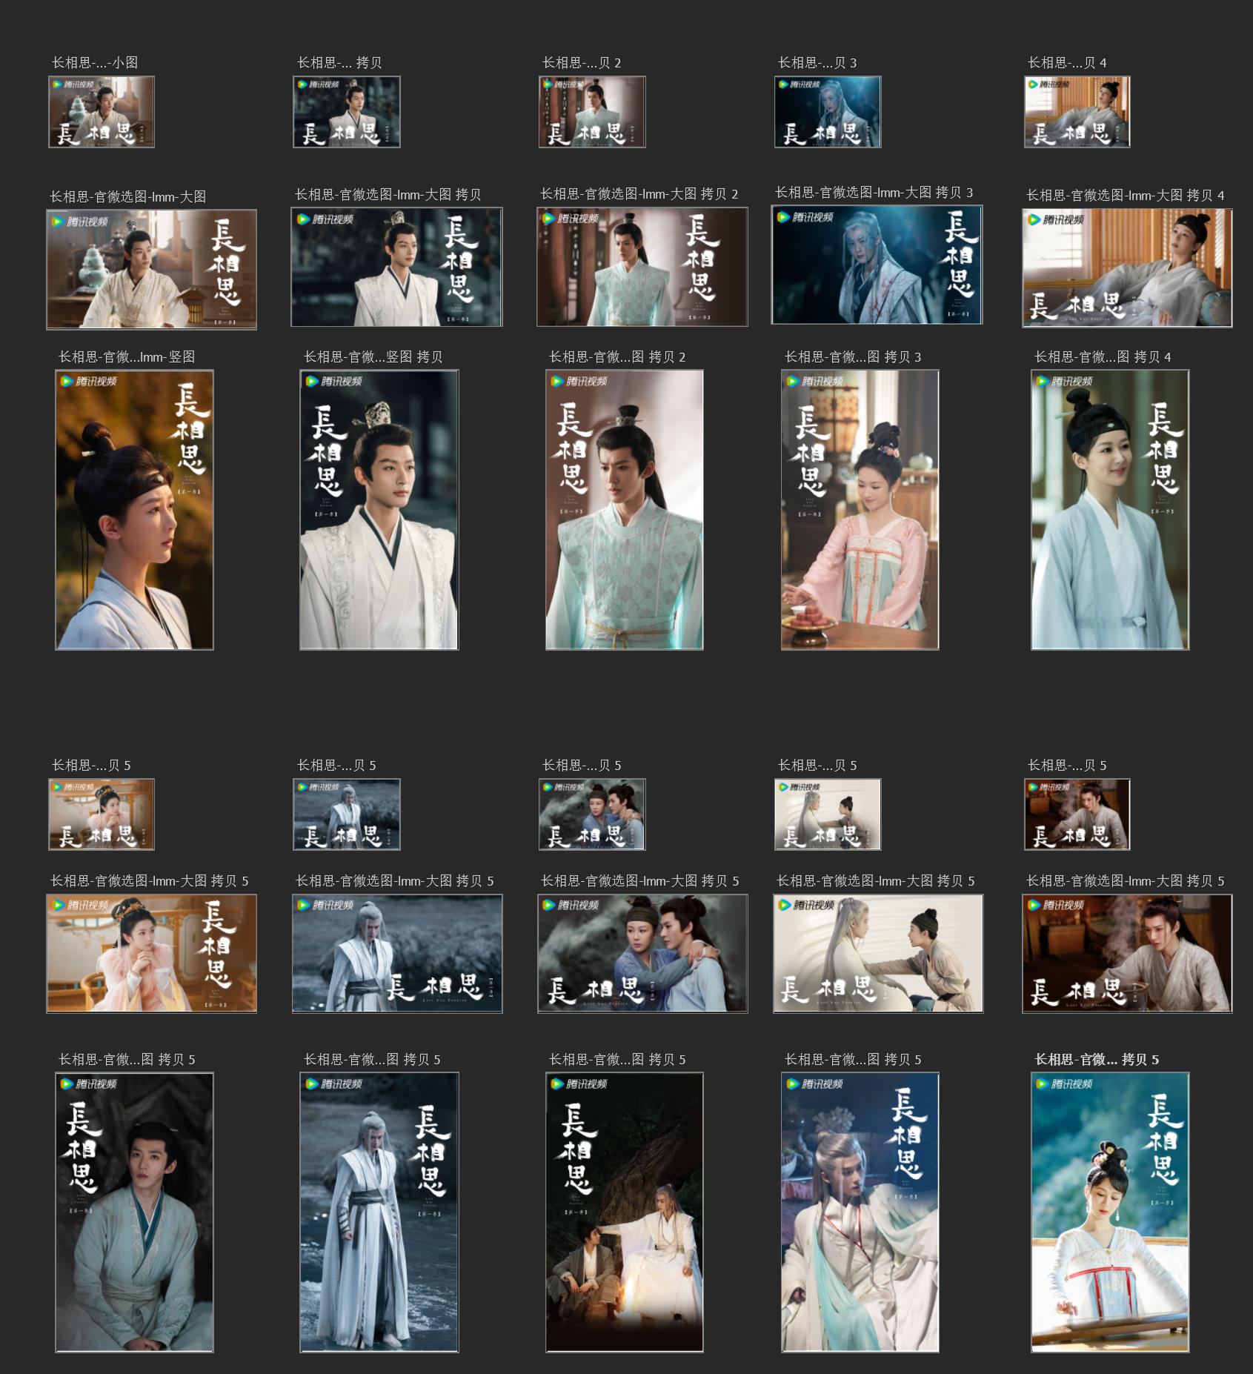Click the artboard name '长相思-官微选图-lmm-大图 拷贝'
Screen dimensions: 1253x1374
(x=388, y=195)
